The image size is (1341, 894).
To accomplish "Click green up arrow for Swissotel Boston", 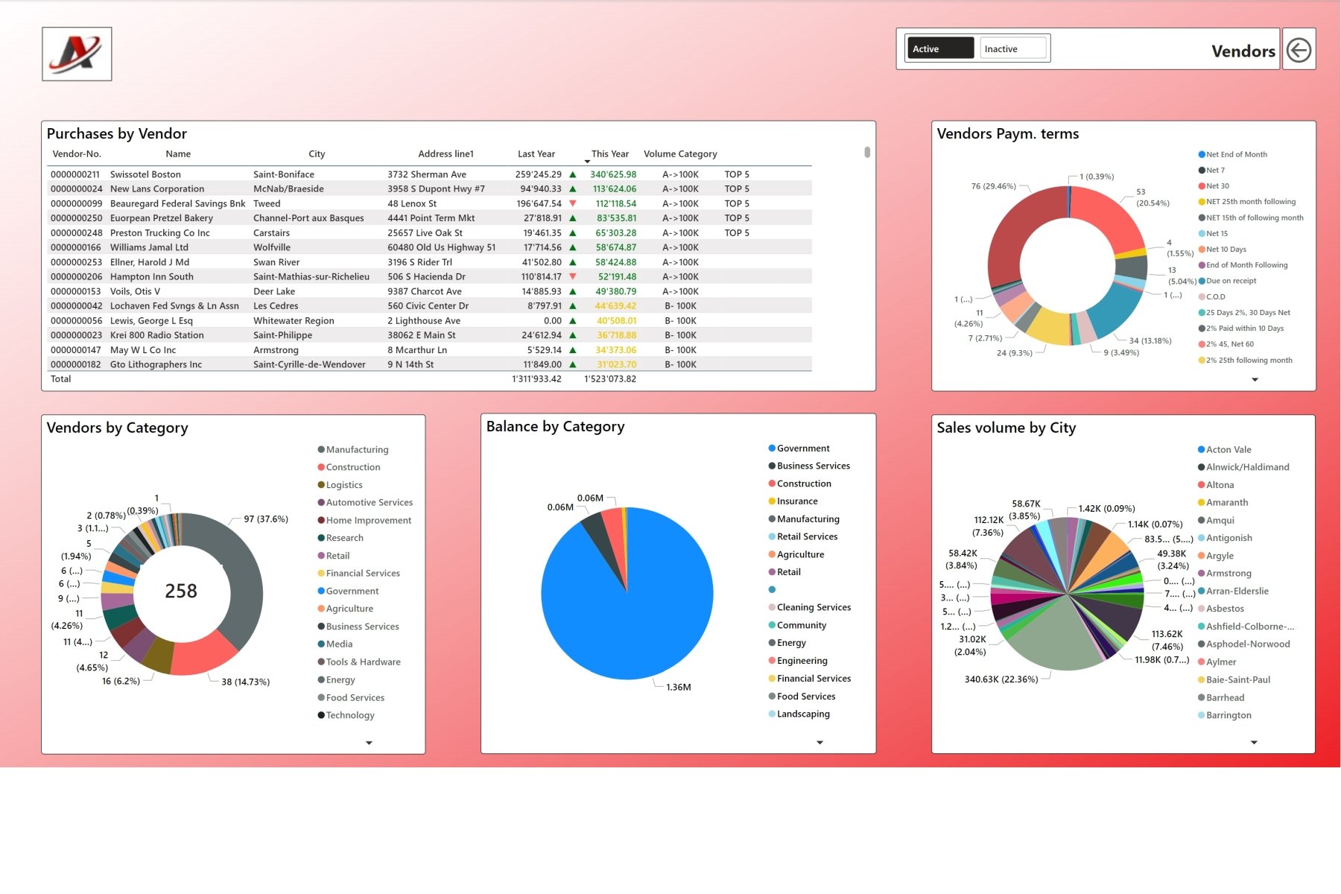I will coord(573,174).
